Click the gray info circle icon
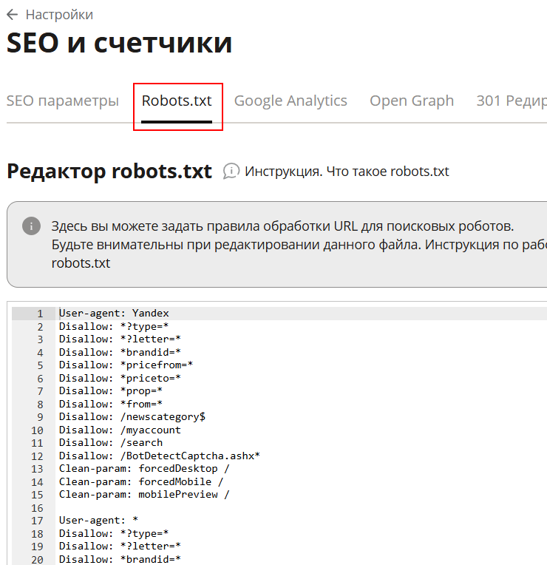The width and height of the screenshot is (547, 565). pos(31,226)
